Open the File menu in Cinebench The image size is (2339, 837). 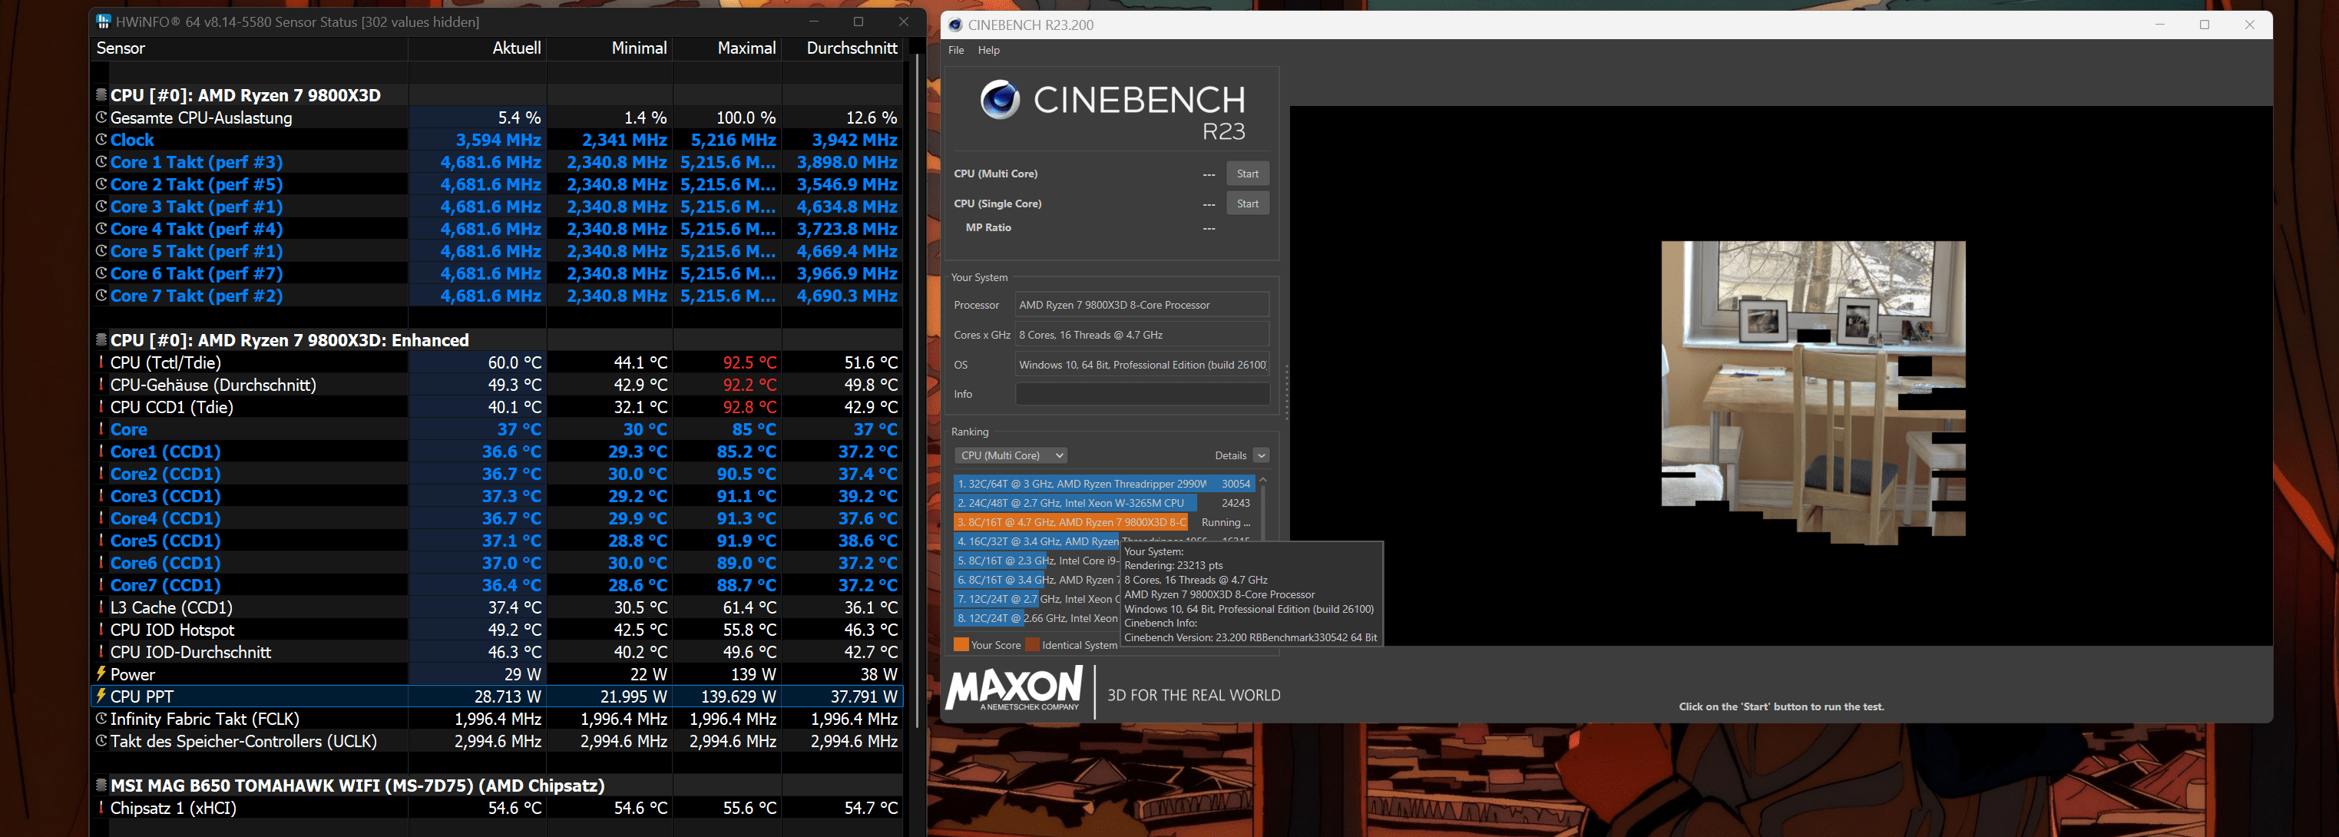click(955, 50)
